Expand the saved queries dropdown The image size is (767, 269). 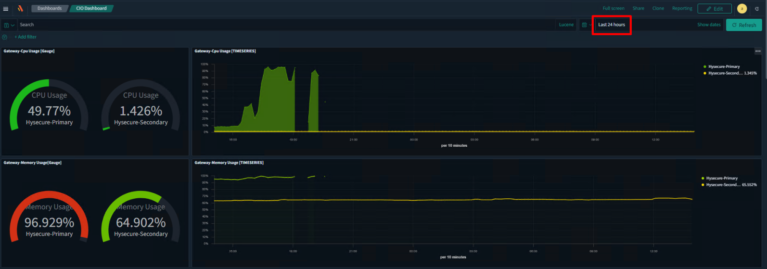click(x=9, y=25)
